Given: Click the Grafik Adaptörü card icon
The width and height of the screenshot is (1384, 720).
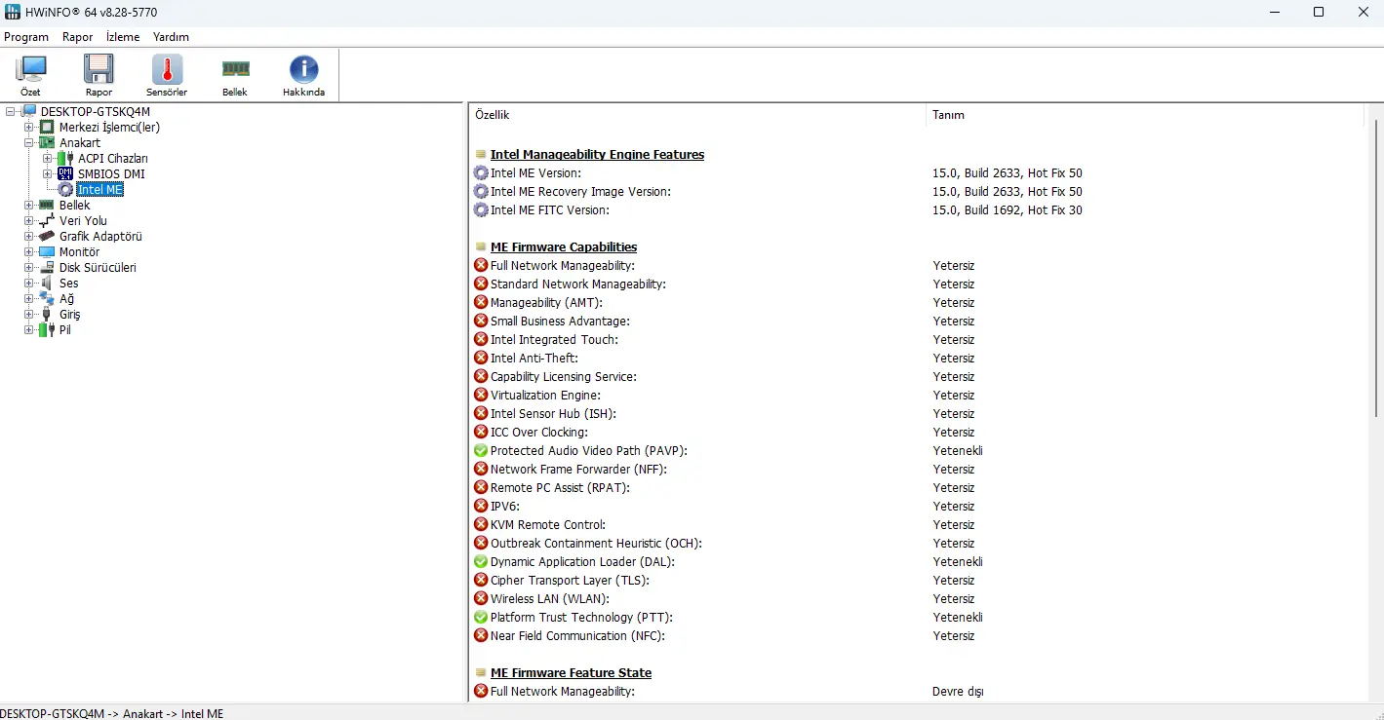Looking at the screenshot, I should (x=47, y=237).
